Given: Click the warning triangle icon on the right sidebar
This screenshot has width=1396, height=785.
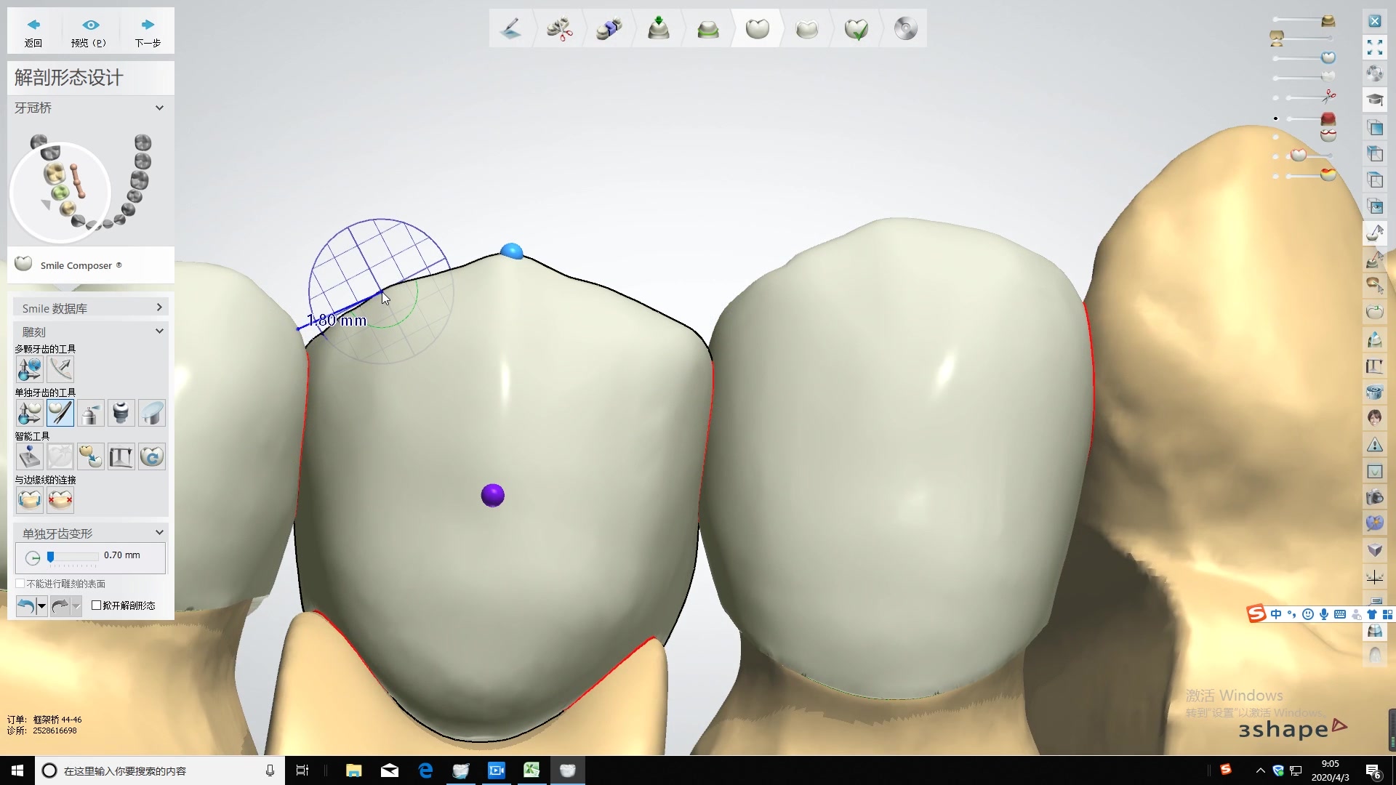Looking at the screenshot, I should point(1374,445).
